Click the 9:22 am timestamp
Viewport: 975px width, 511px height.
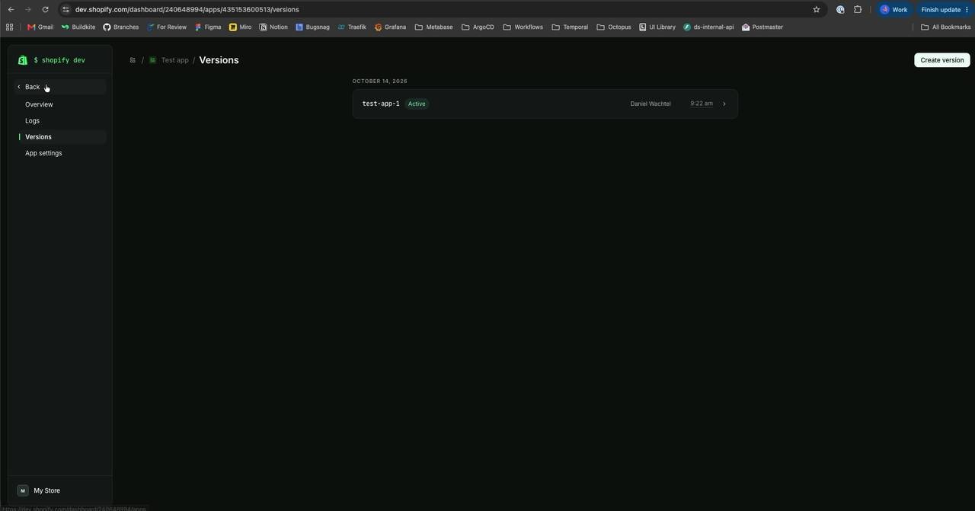(702, 104)
